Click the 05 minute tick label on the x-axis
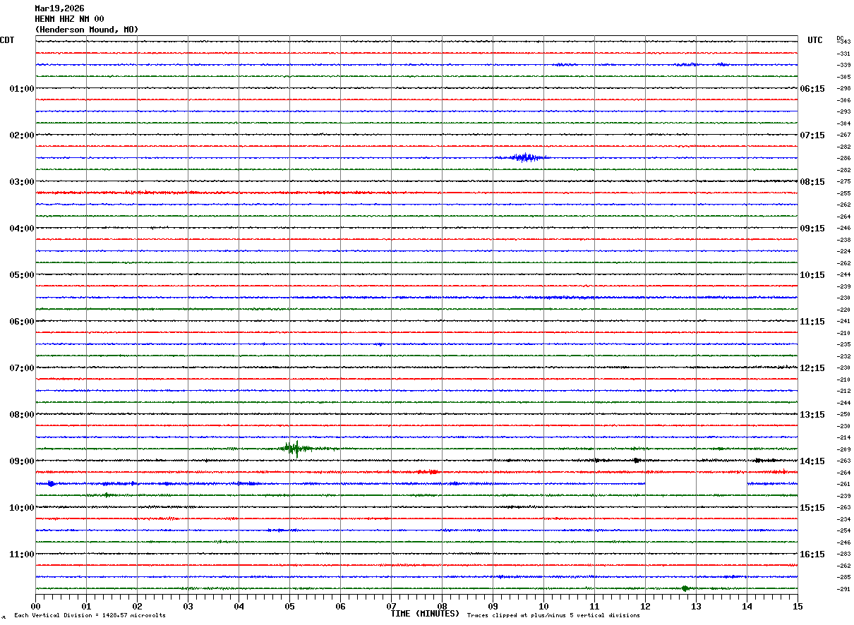Image resolution: width=854 pixels, height=625 pixels. pyautogui.click(x=289, y=607)
